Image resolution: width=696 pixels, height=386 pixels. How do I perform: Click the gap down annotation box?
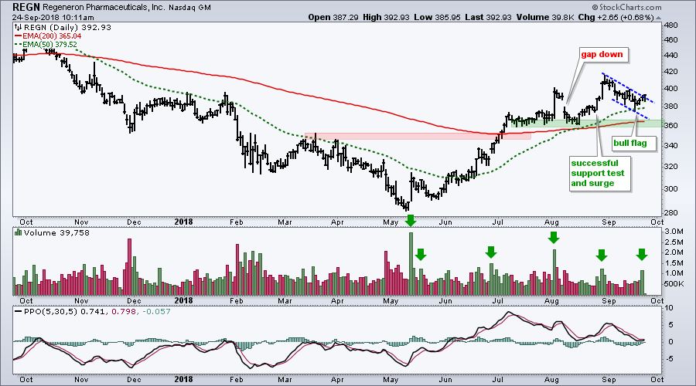(602, 55)
